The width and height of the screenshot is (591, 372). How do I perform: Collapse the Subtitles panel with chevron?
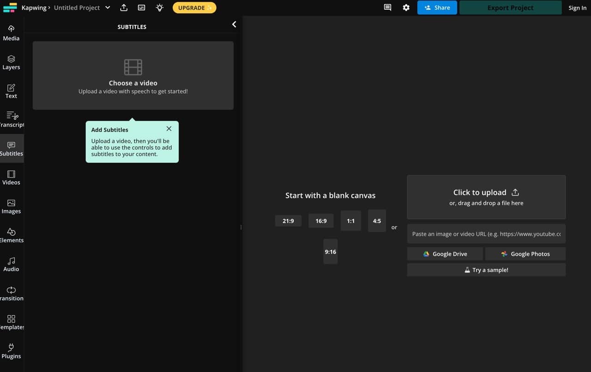pos(234,24)
